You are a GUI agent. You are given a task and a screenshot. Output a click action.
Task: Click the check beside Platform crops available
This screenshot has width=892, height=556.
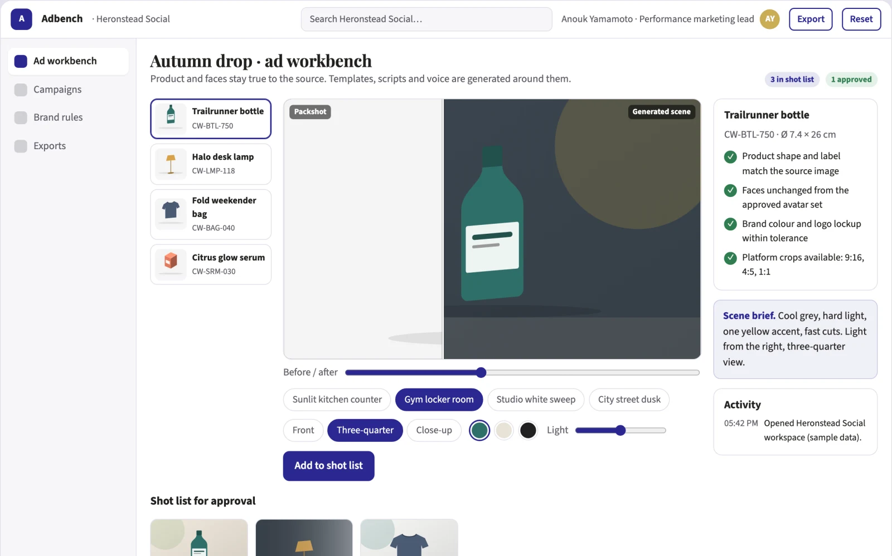tap(730, 258)
